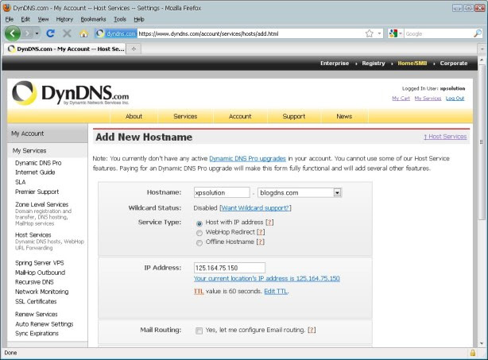Click the site identity dyndns.com badge
Viewport: 488px width, 360px height.
click(x=116, y=33)
